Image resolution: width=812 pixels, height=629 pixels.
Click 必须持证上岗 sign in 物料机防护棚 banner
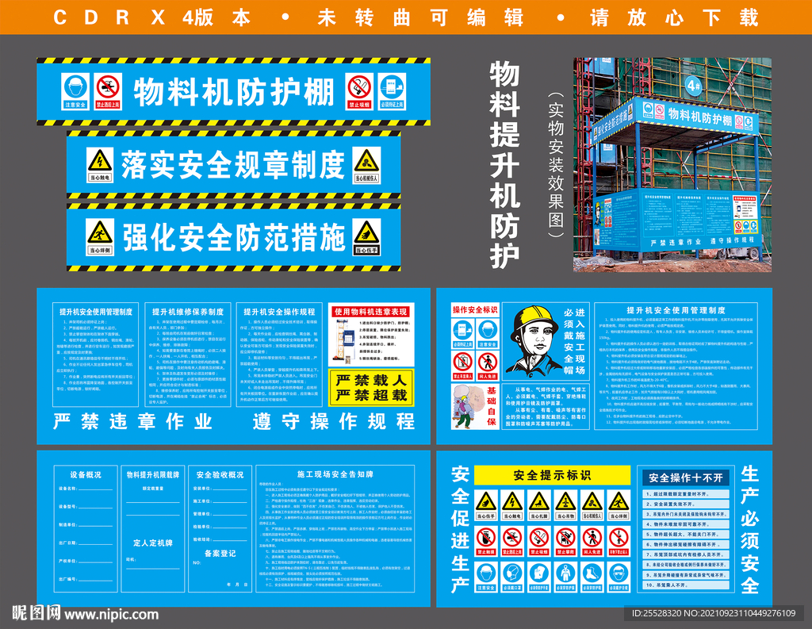[392, 91]
